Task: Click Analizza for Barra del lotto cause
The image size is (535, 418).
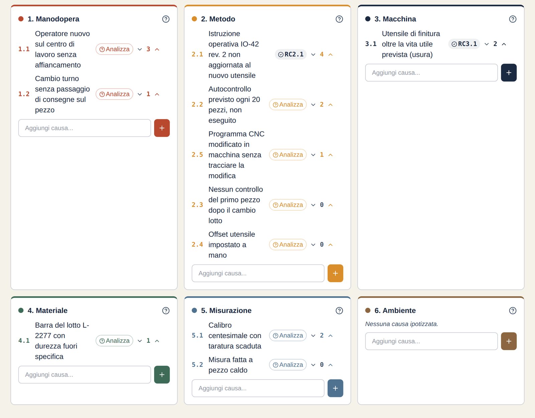Action: click(x=114, y=341)
